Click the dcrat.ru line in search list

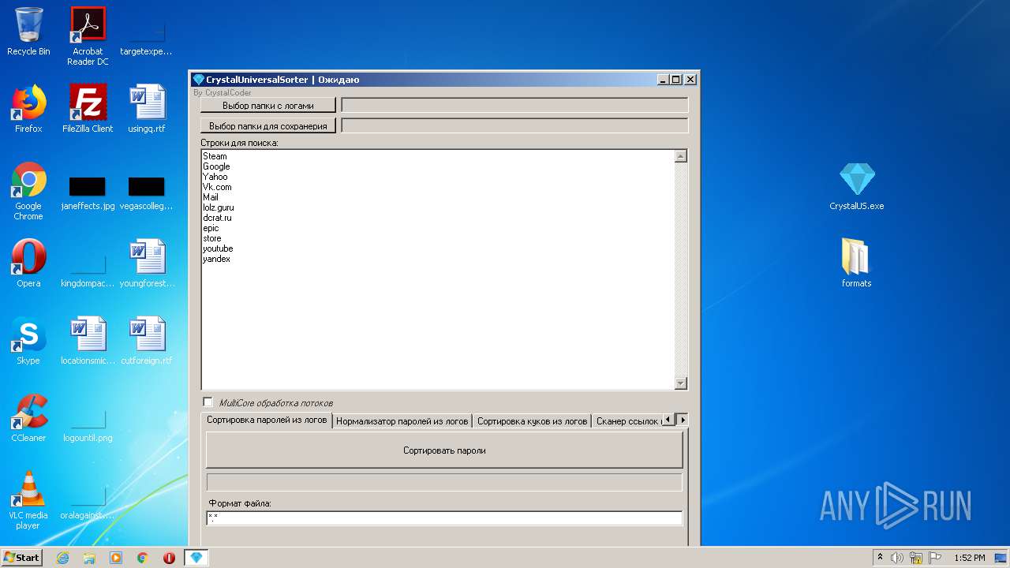coord(217,218)
